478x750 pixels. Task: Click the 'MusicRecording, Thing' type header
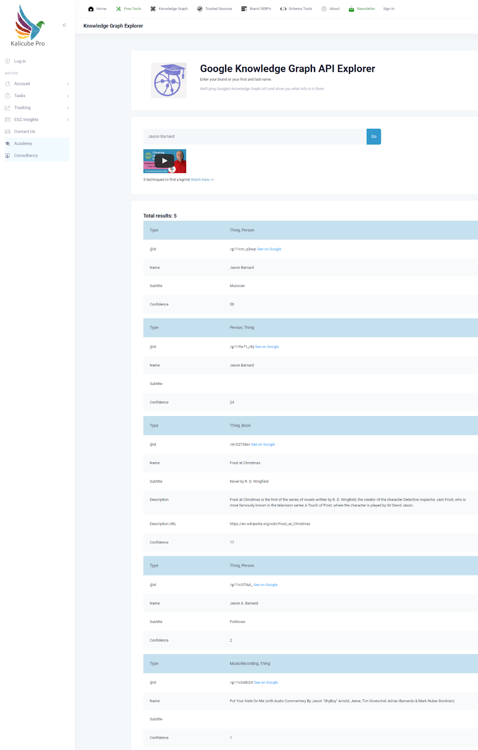250,664
